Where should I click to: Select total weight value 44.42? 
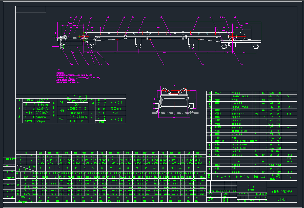(278, 151)
